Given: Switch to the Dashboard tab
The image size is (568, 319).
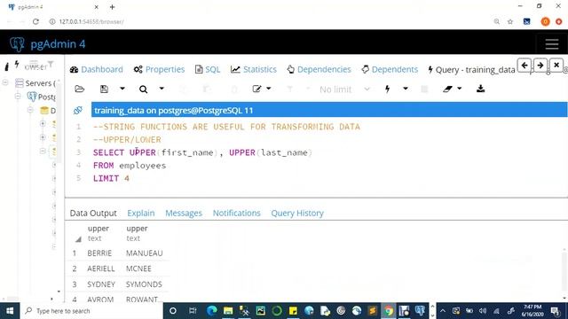Looking at the screenshot, I should pos(97,69).
